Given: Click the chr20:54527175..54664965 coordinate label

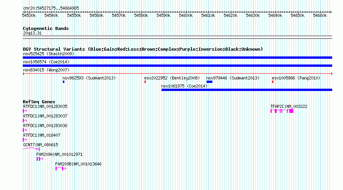Looking at the screenshot, I should [51, 8].
